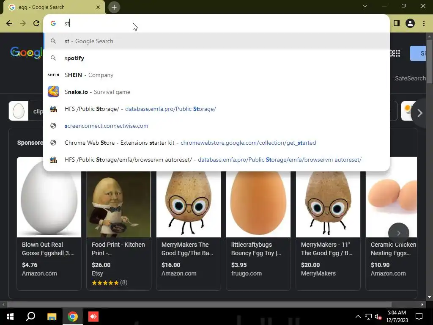Click the SafeSearch setting on the page
Viewport: 433px width, 325px height.
pos(410,78)
